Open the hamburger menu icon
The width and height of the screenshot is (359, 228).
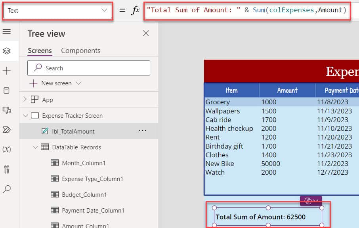click(x=7, y=32)
